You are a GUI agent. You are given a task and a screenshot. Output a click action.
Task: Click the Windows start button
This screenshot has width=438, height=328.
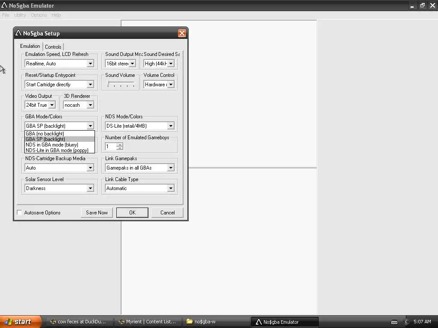click(x=20, y=322)
